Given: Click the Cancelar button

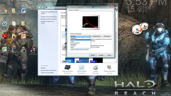Looking at the screenshot, I should click(x=101, y=55).
